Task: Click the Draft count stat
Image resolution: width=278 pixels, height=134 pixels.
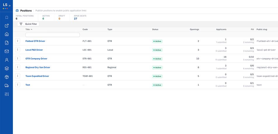Action: click(62, 17)
